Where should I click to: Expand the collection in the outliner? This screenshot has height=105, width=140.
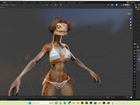point(136,9)
